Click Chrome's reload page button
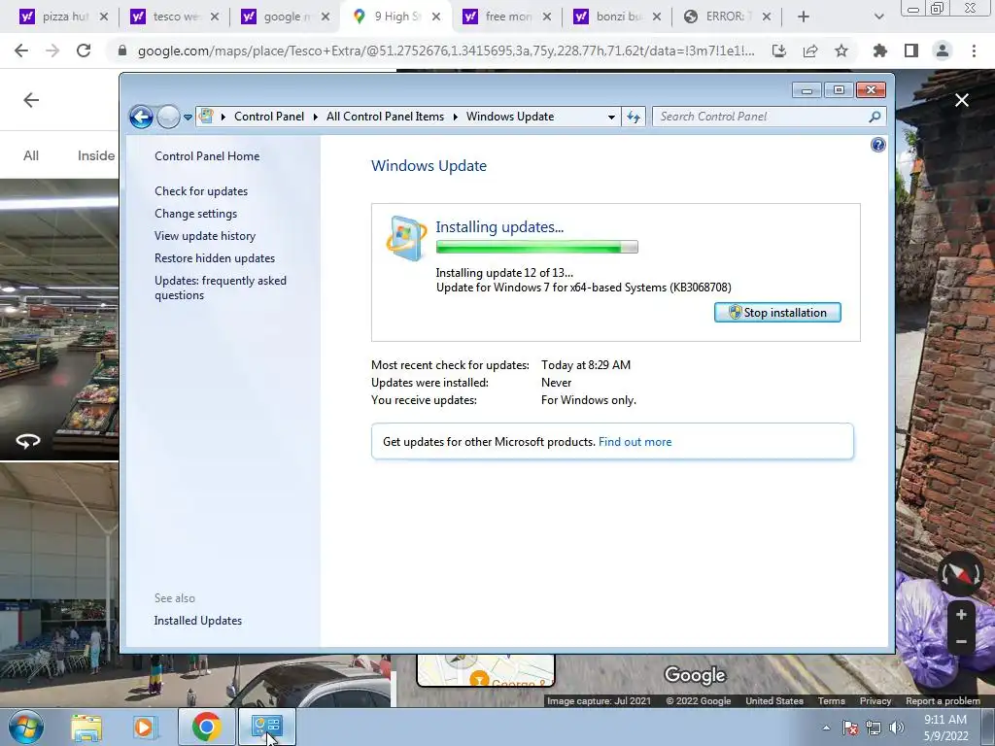995x746 pixels. coord(84,51)
